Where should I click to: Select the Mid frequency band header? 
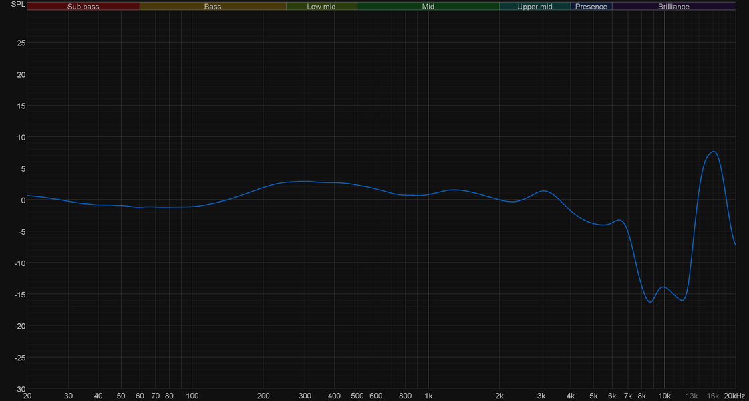(428, 6)
